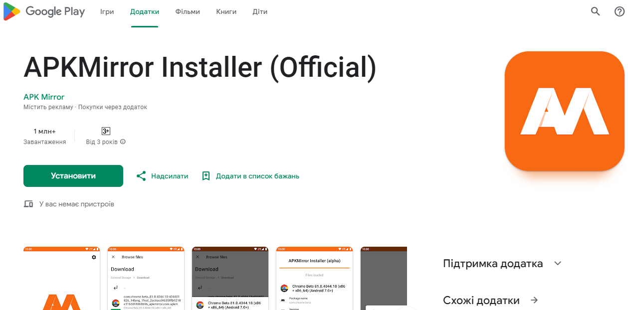This screenshot has height=310, width=628.
Task: Expand the Підтримка додатка section
Action: coord(558,263)
